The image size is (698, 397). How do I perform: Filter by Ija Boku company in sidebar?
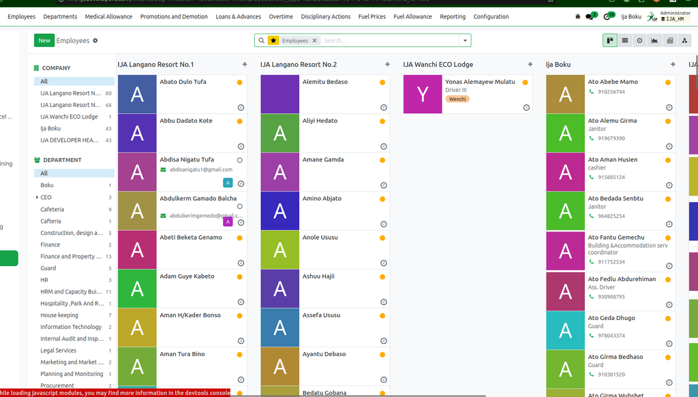pos(76,129)
